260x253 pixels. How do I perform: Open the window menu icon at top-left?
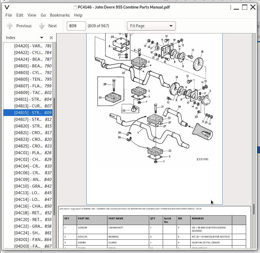pos(7,7)
